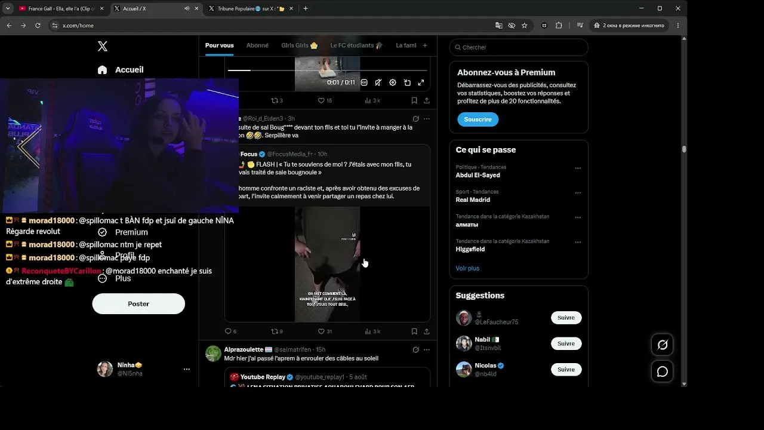Follow Nicolas with the Suivre button
Image resolution: width=764 pixels, height=430 pixels.
click(566, 370)
